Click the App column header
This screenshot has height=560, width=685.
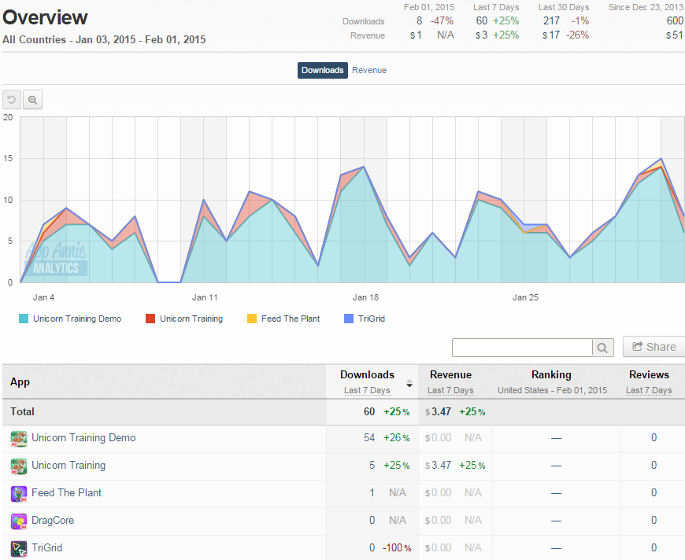coord(20,382)
